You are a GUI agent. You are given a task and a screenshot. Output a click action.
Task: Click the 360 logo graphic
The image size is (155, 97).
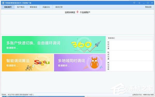81,45
